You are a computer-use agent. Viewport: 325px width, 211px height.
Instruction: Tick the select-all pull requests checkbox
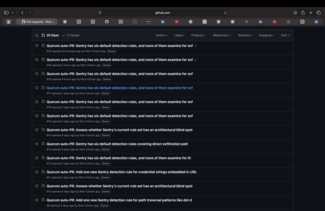tap(37, 36)
